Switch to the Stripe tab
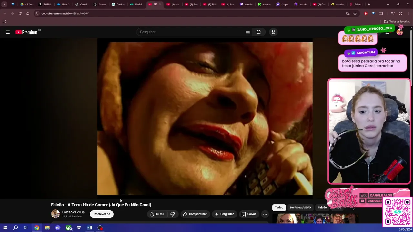The height and width of the screenshot is (232, 413). [282, 5]
